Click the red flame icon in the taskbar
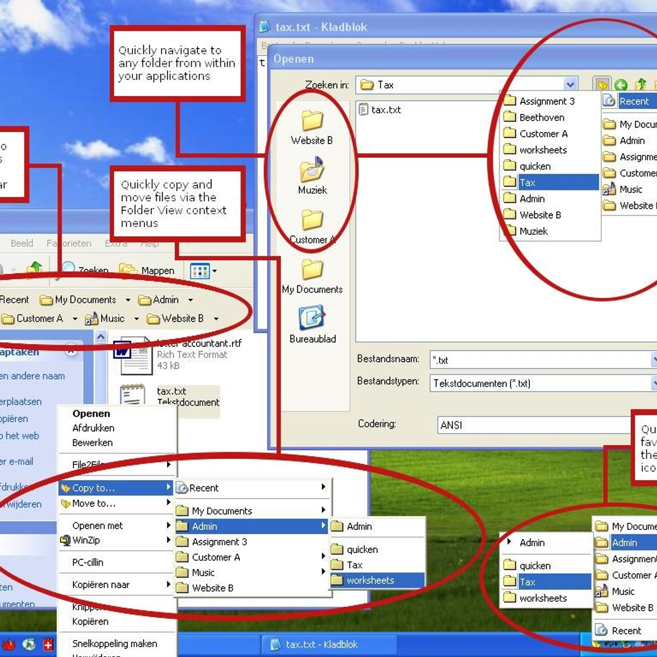This screenshot has height=657, width=657. [x=9, y=644]
